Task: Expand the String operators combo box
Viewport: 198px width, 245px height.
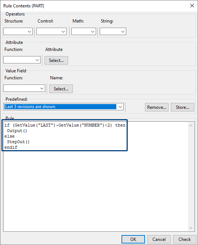Action: pyautogui.click(x=113, y=32)
